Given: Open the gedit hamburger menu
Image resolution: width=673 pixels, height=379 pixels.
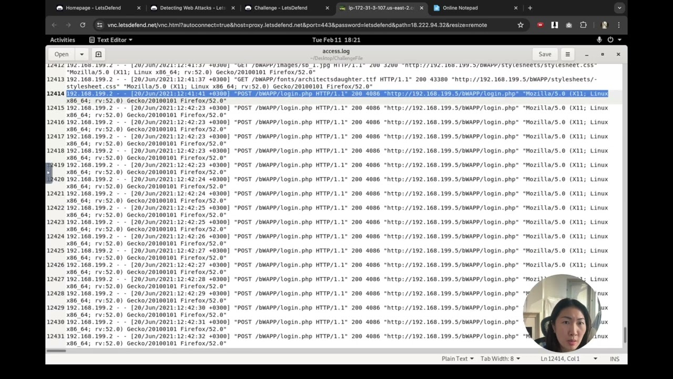Looking at the screenshot, I should point(567,54).
